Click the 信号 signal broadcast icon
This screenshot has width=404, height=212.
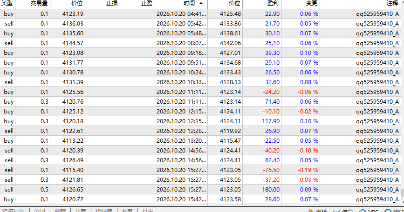[336, 211]
